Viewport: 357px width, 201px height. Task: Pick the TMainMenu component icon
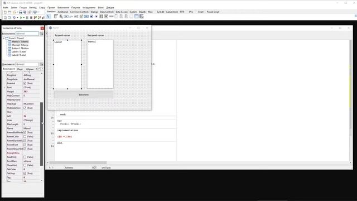coord(56,16)
